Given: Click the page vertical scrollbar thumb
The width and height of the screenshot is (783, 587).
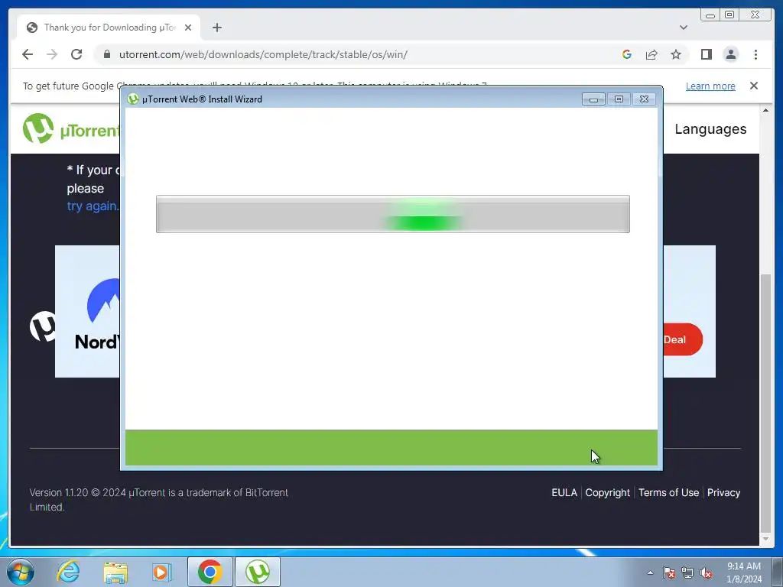Looking at the screenshot, I should (765, 404).
